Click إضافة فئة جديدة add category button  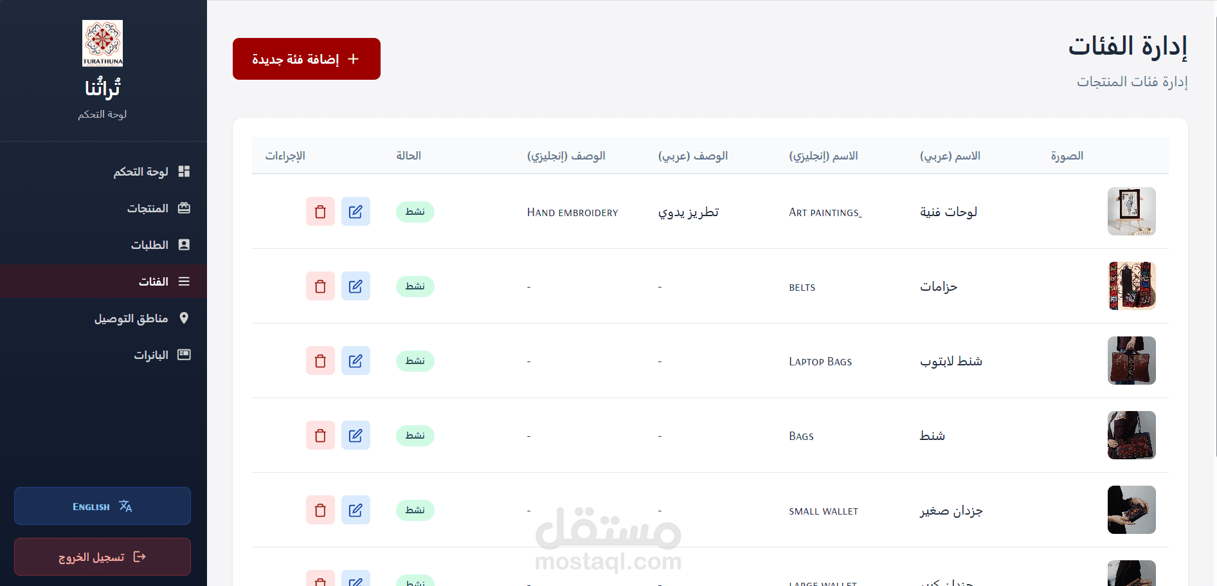pos(307,59)
